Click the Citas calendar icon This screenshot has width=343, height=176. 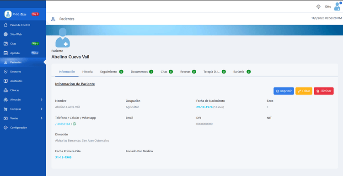click(6, 44)
